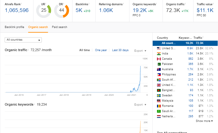Viewport: 218px width, 133px height.
Task: Click the Referring domains info icon
Action: pyautogui.click(x=123, y=3)
